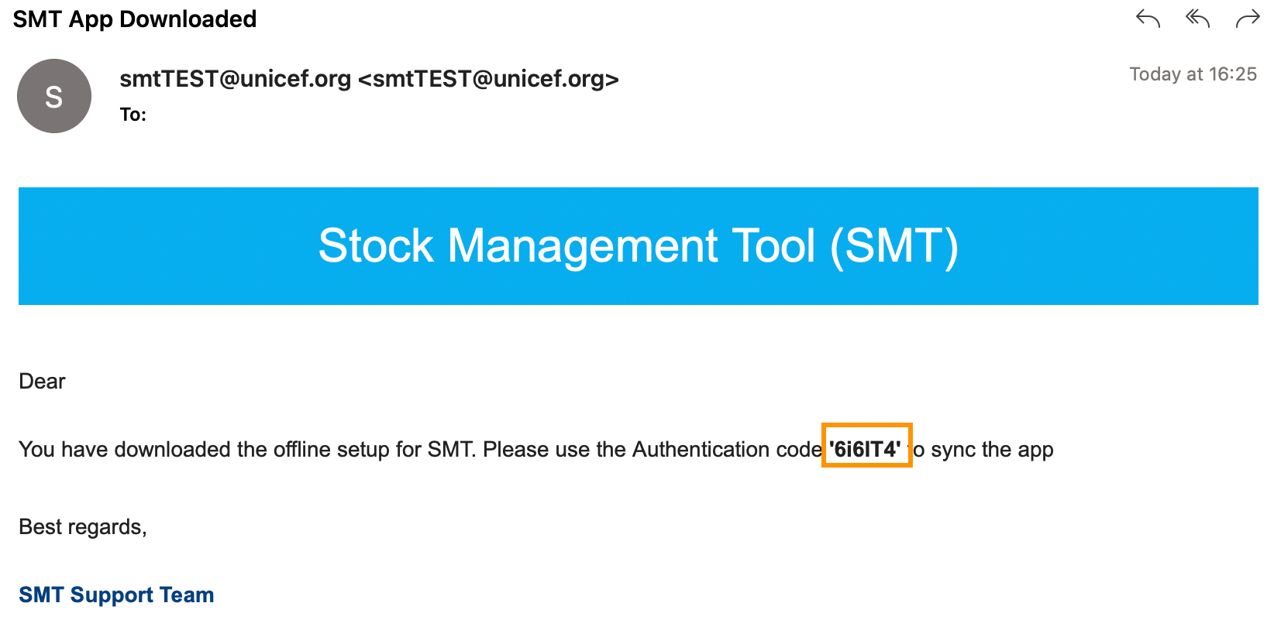Click the Best regards, closing text
This screenshot has width=1274, height=627.
pyautogui.click(x=83, y=527)
